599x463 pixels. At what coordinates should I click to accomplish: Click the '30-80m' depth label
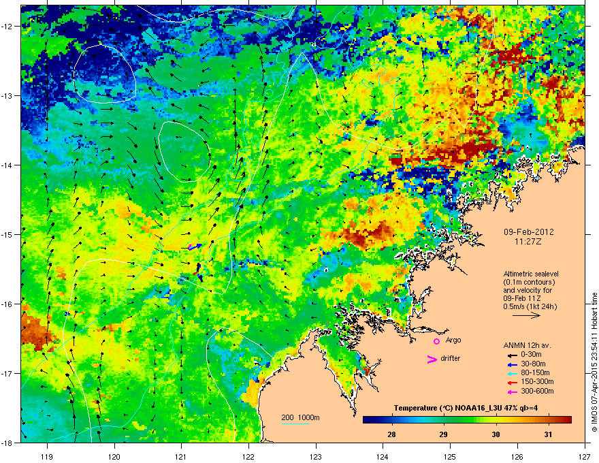coord(533,364)
